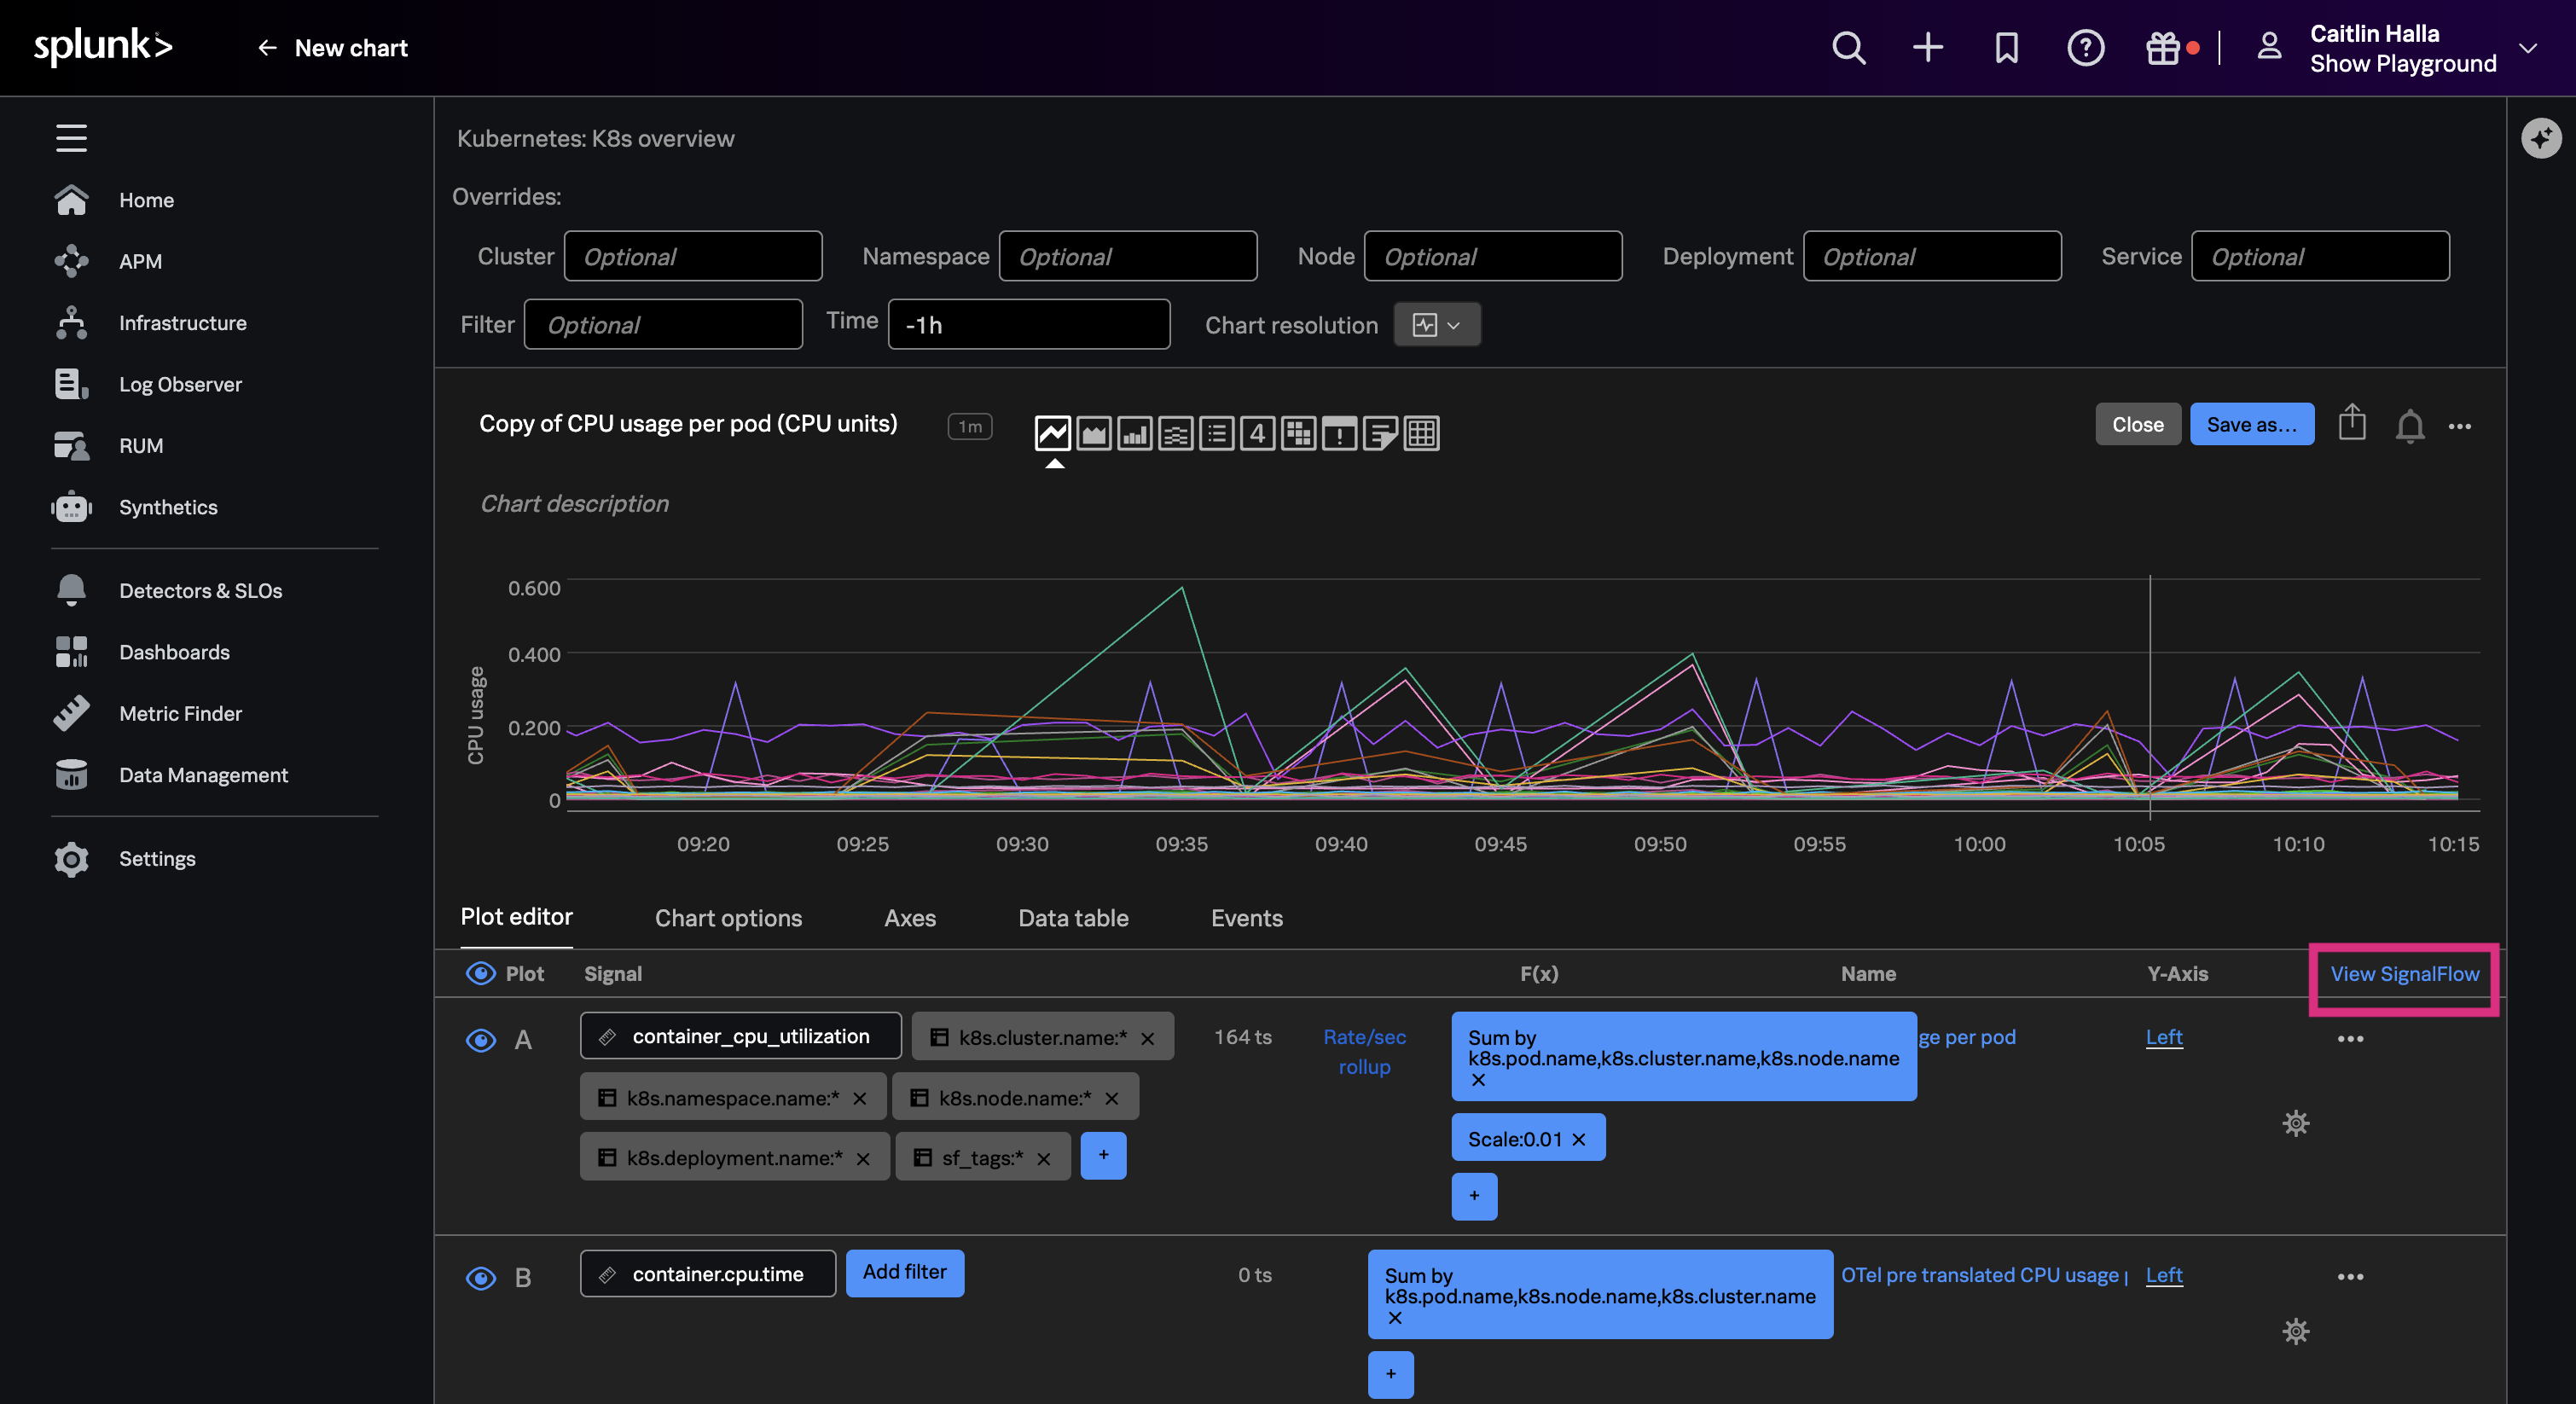Open the chart share export icon
Viewport: 2576px width, 1404px height.
point(2352,424)
